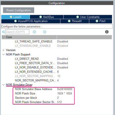Click the search magnifier icon
The height and width of the screenshot is (115, 115).
coord(3,32)
